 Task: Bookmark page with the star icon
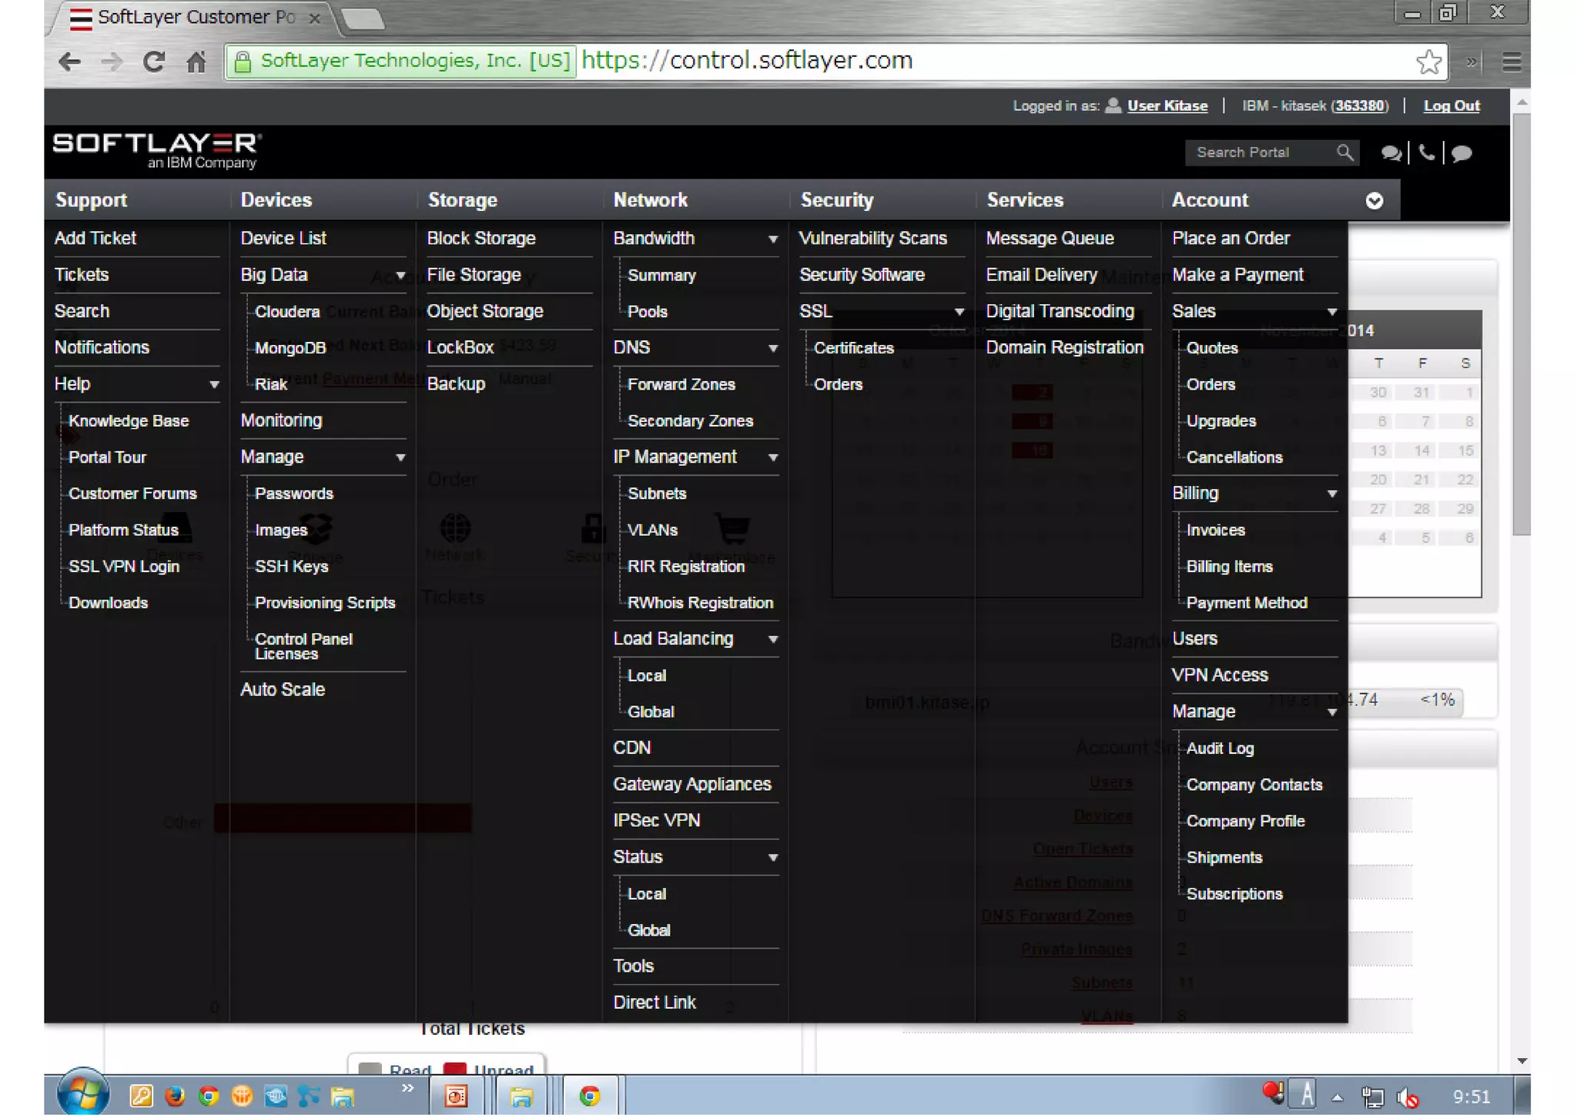1428,62
